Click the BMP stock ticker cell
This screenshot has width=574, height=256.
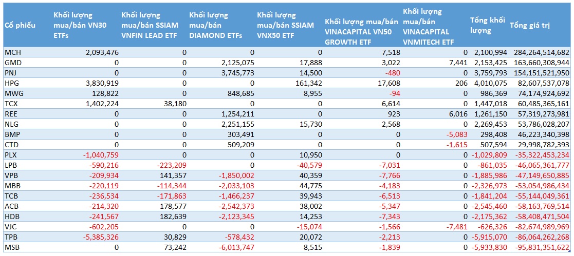12,134
